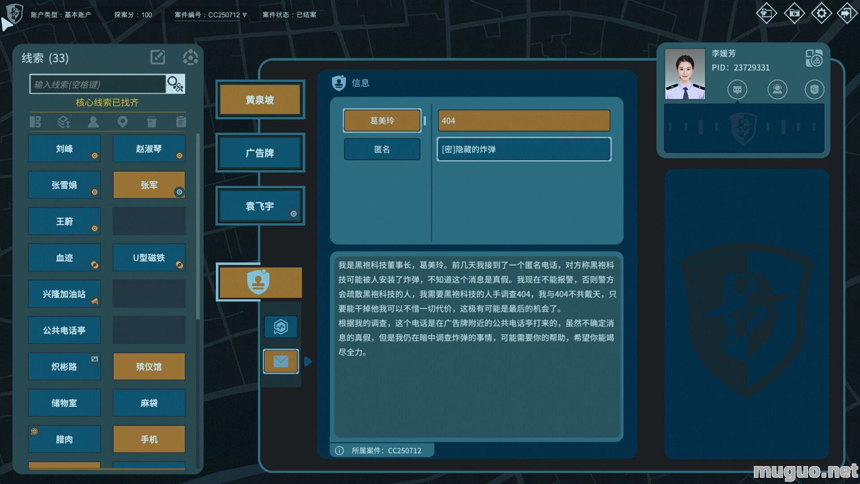The image size is (860, 484).
Task: Select the 赵淑琴 clue
Action: tap(149, 149)
